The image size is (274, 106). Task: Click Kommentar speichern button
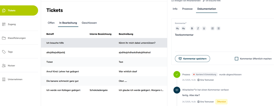pyautogui.click(x=193, y=59)
